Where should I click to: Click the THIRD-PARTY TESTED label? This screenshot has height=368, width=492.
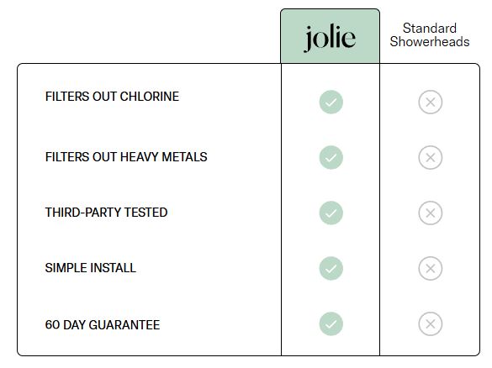coord(106,213)
